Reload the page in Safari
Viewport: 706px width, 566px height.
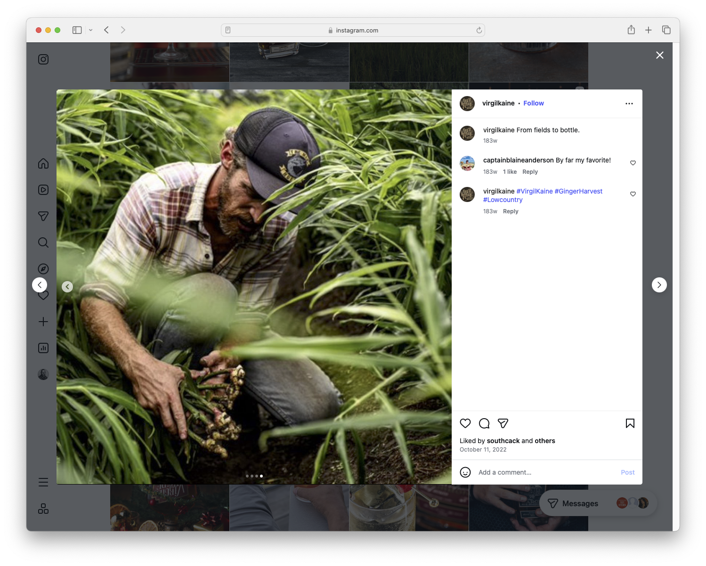point(479,30)
